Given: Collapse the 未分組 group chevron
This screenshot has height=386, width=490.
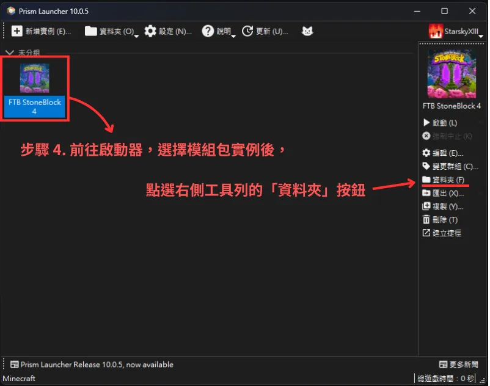Looking at the screenshot, I should point(9,53).
